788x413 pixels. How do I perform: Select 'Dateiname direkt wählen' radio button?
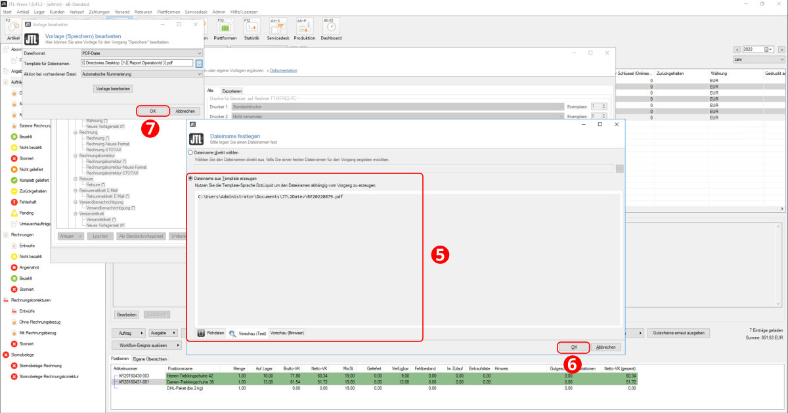[190, 152]
